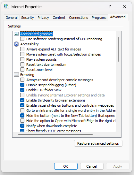Click the question mark help button
The width and height of the screenshot is (134, 175).
point(110,6)
